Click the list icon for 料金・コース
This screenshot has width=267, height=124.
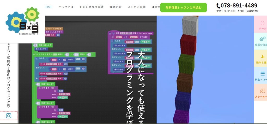[263, 73]
